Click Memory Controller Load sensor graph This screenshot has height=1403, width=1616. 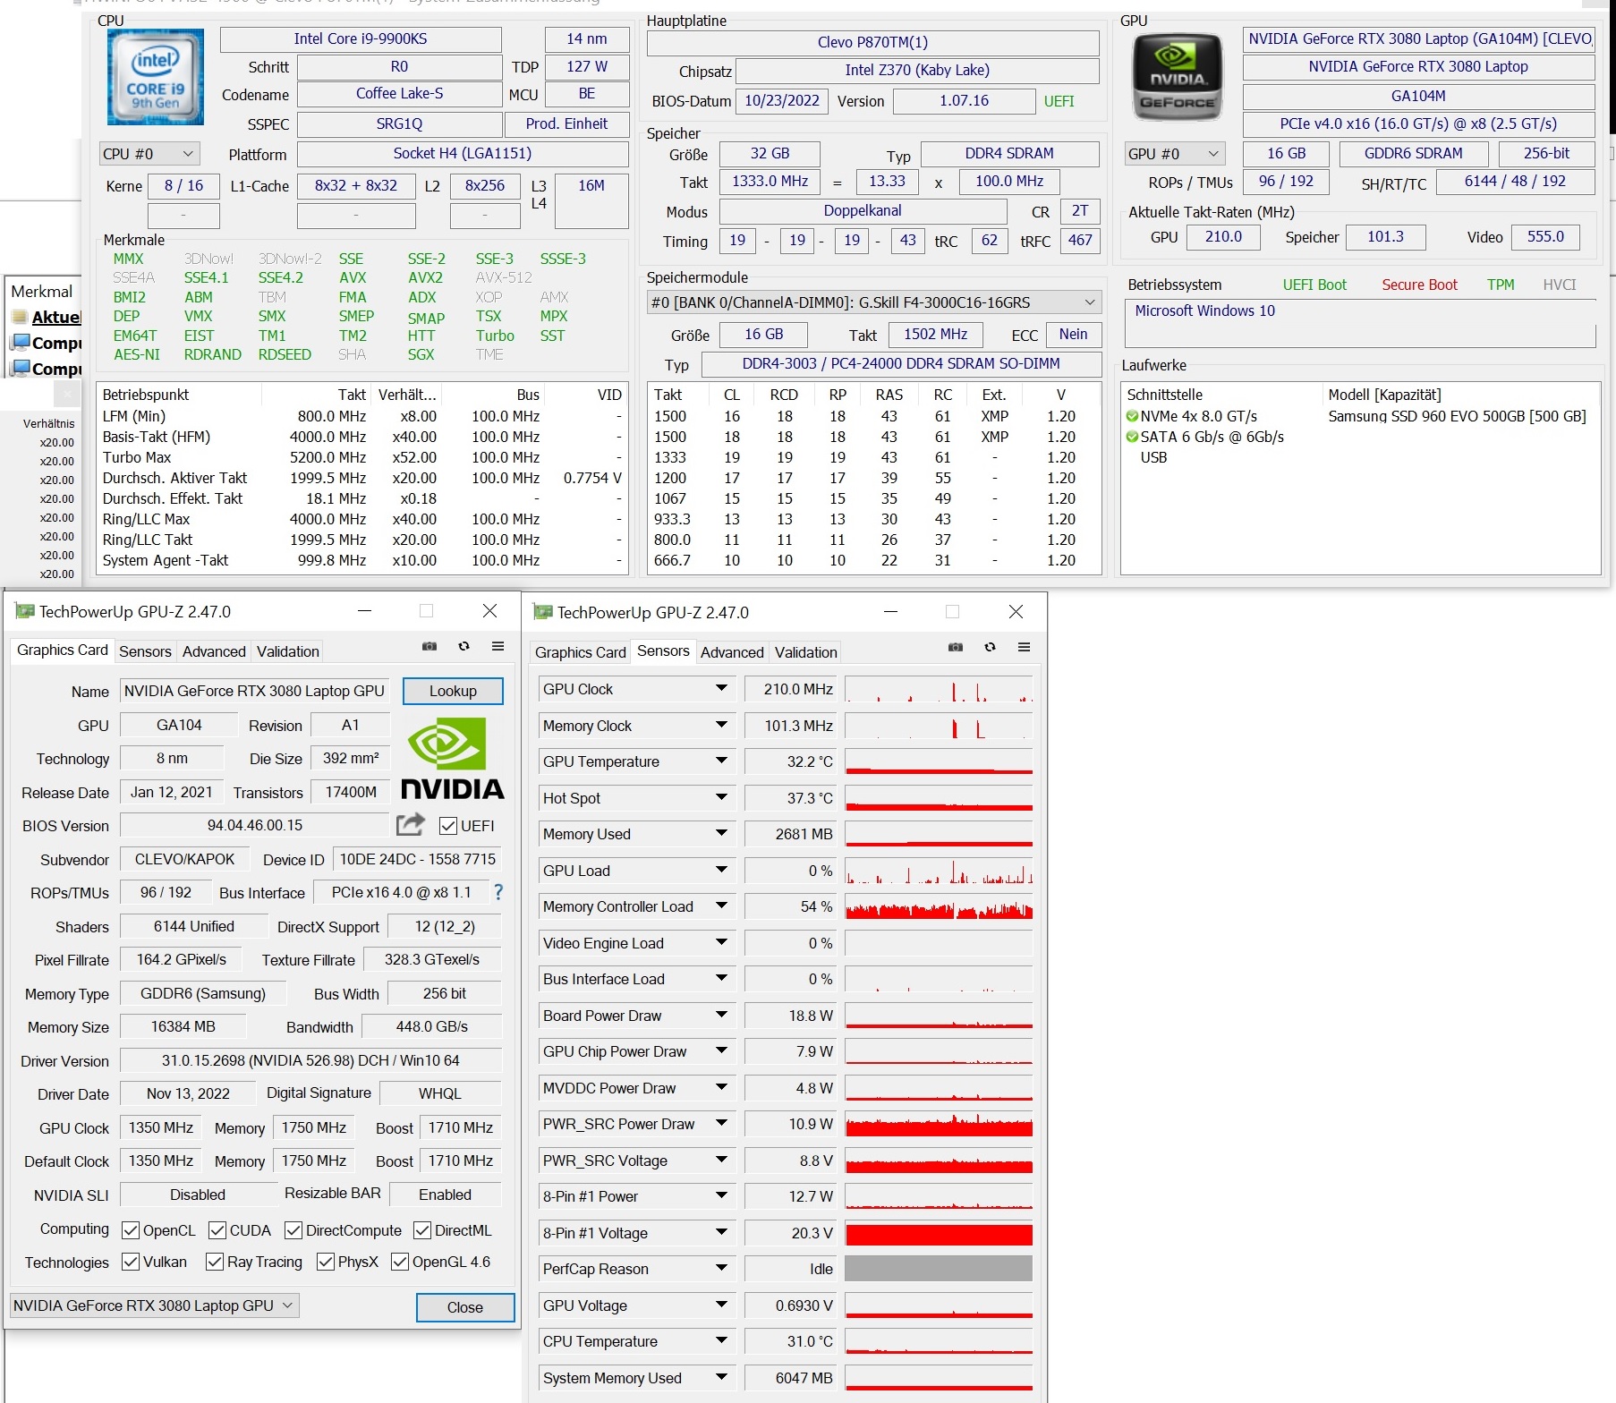point(939,906)
